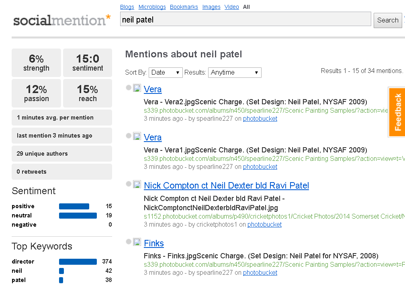Click image thumbnail icon beside first Vera result
Image resolution: width=405 pixels, height=284 pixels.
137,88
